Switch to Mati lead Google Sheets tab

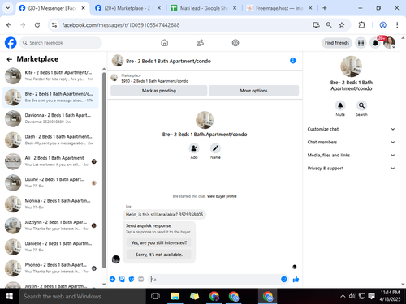coord(204,8)
